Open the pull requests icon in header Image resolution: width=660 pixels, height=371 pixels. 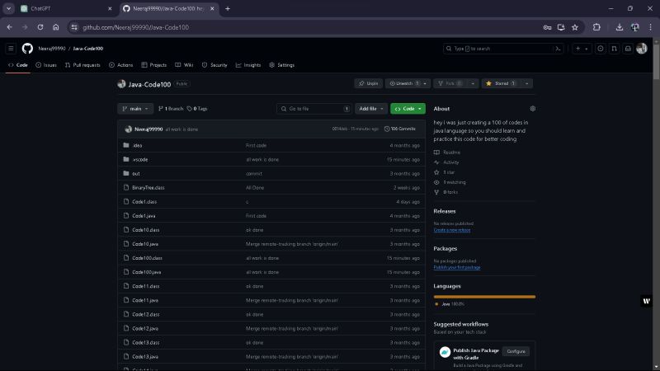614,49
